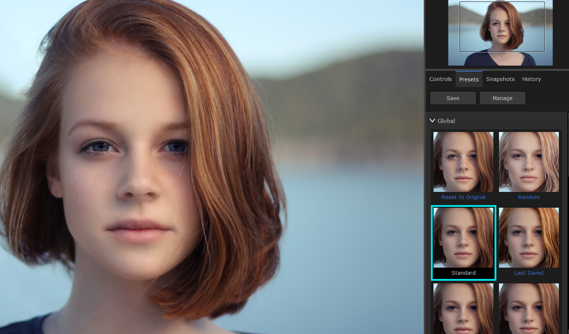
Task: Select the Presets tab
Action: click(469, 79)
